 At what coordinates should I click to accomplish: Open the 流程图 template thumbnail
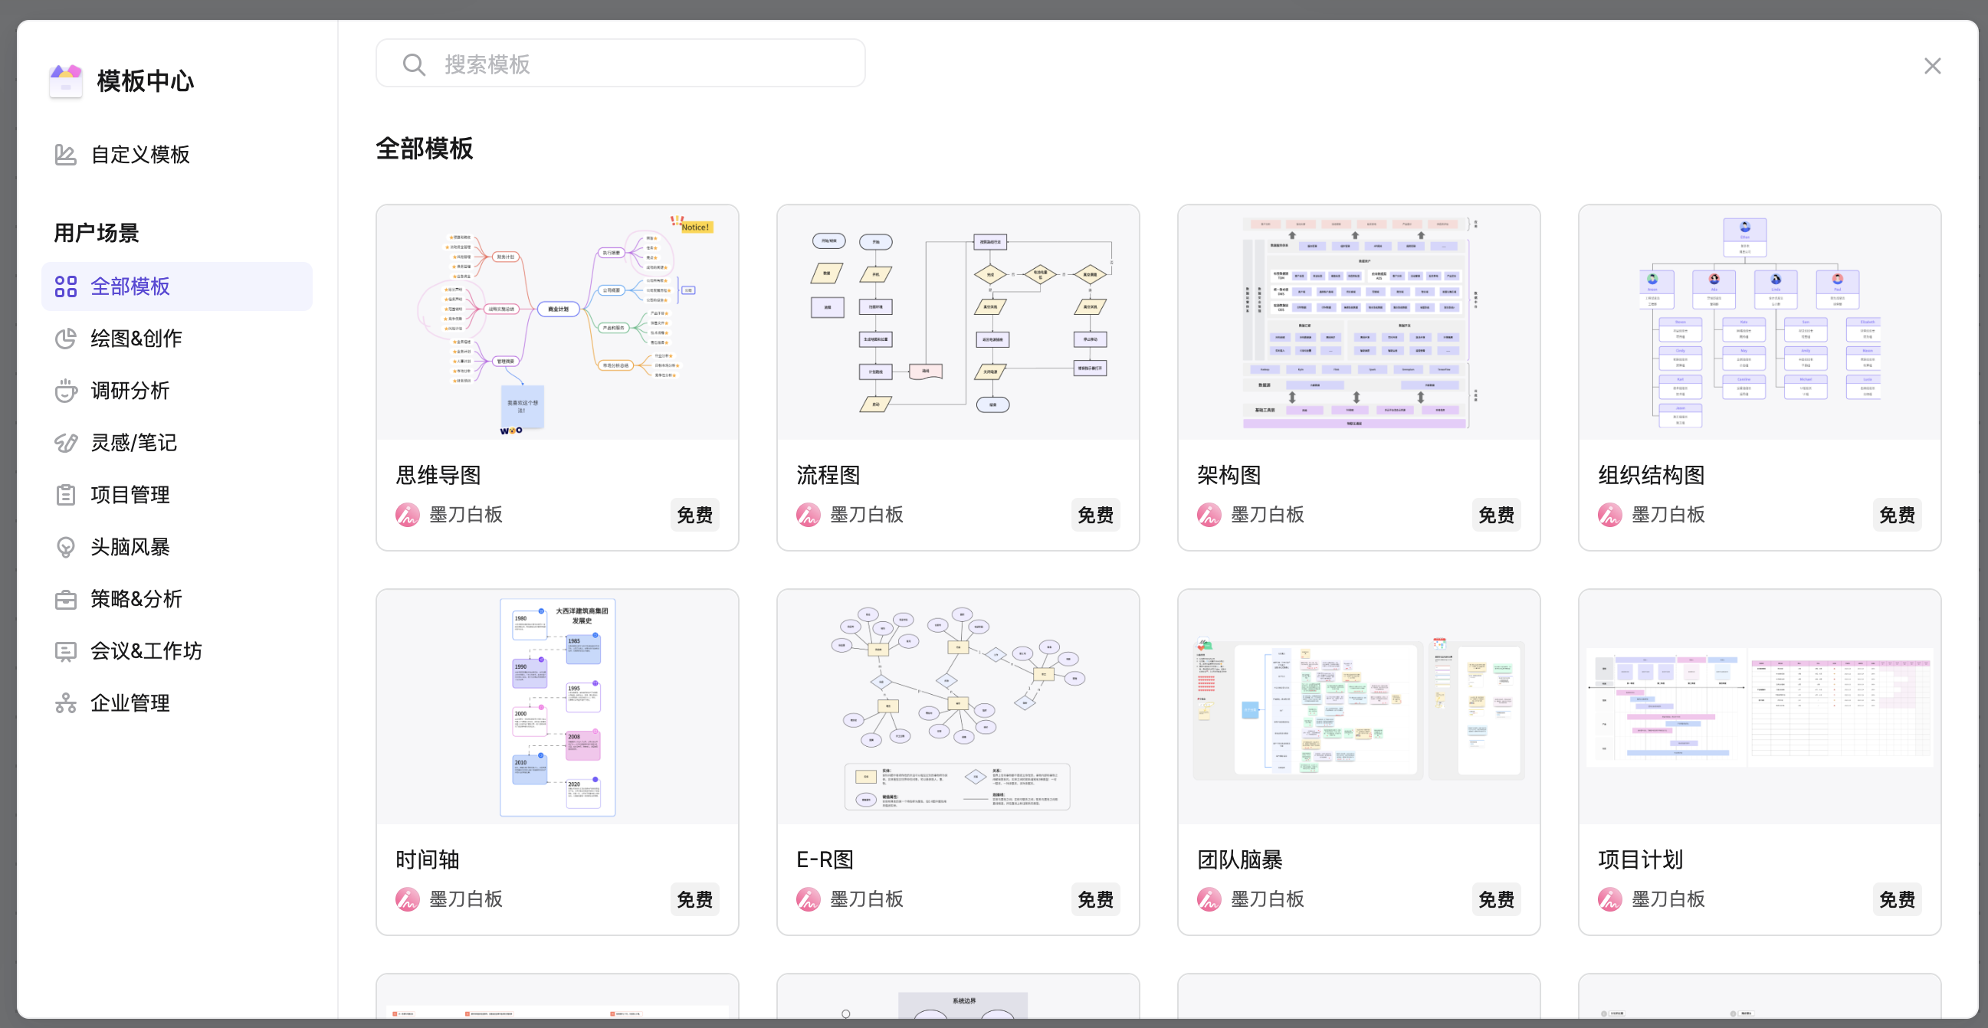pos(958,322)
